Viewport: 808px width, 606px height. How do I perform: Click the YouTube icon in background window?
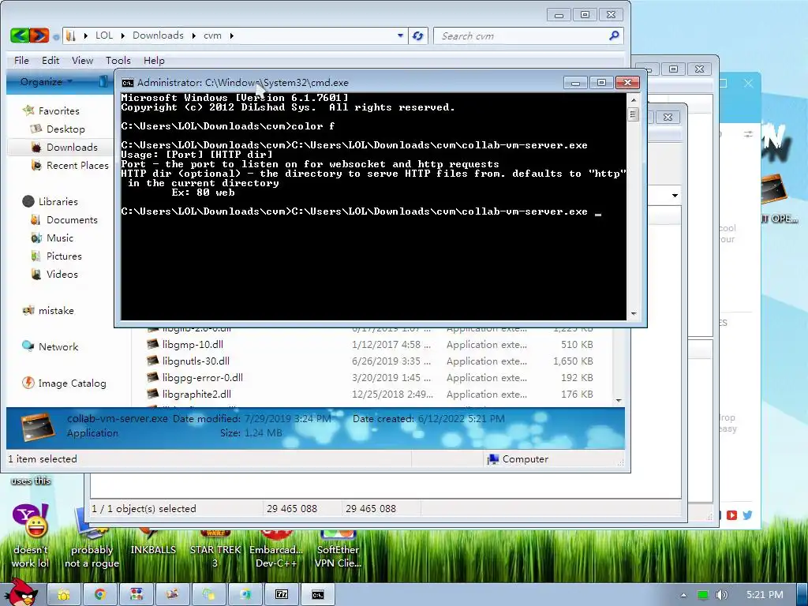tap(731, 514)
